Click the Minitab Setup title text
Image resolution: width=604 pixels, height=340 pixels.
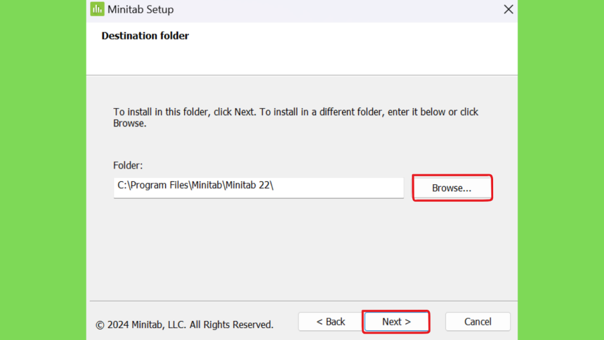pos(140,9)
